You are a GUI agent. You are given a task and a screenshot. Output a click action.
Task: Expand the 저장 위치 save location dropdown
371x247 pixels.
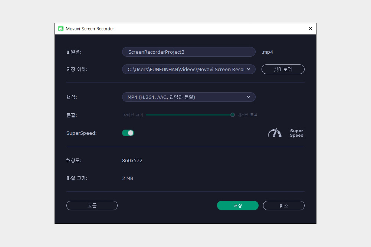188,69
